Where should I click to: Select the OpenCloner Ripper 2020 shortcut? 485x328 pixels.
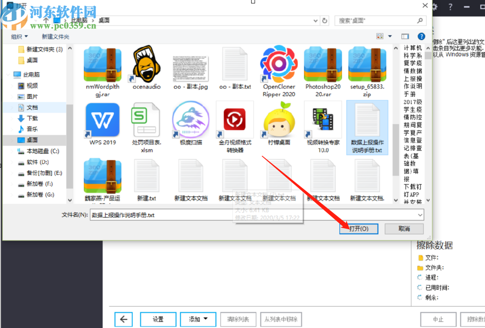pyautogui.click(x=279, y=72)
